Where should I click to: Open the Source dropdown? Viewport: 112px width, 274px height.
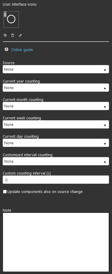pos(56,69)
